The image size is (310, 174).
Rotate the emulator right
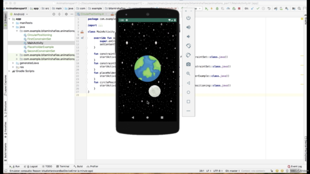click(x=188, y=55)
